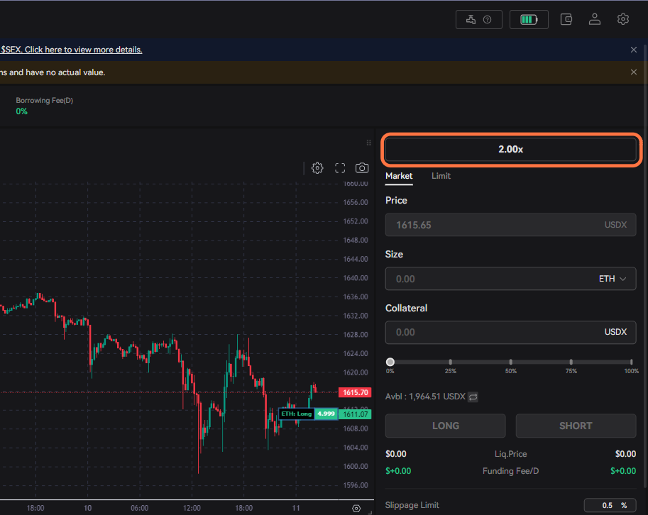Click the Borrowing Fee(D) label

(x=44, y=100)
